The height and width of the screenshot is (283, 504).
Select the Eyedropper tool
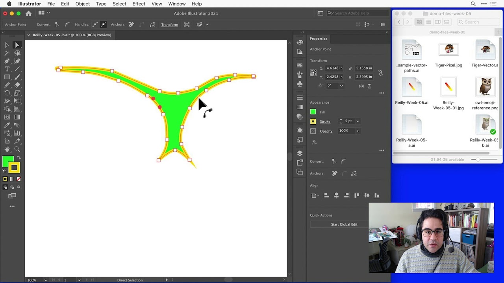coord(7,125)
